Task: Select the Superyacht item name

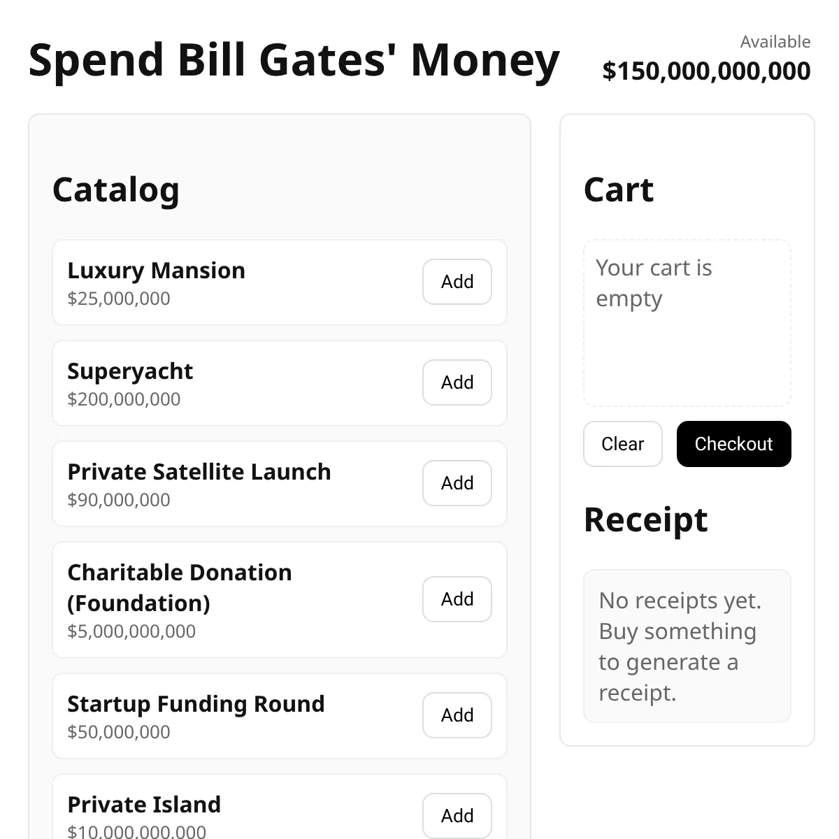Action: (x=130, y=371)
